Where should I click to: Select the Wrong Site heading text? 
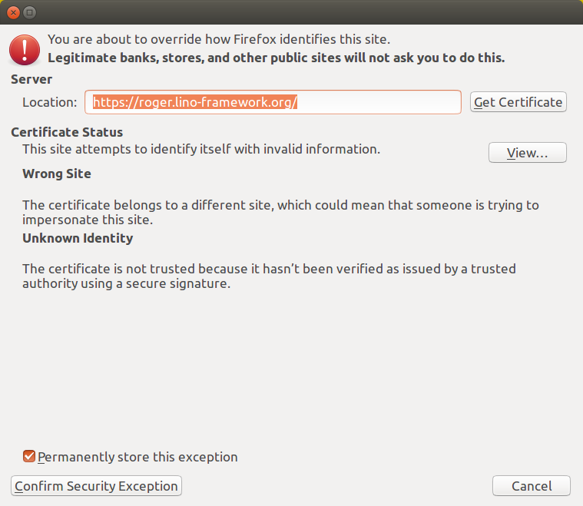click(57, 174)
